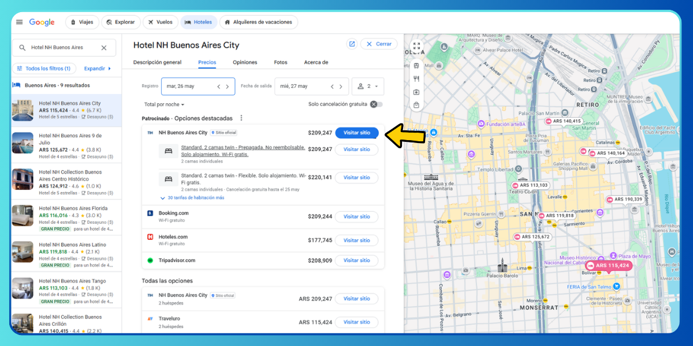Image resolution: width=693 pixels, height=346 pixels.
Task: Expand 30 tarifas de habitación más
Action: pos(192,198)
